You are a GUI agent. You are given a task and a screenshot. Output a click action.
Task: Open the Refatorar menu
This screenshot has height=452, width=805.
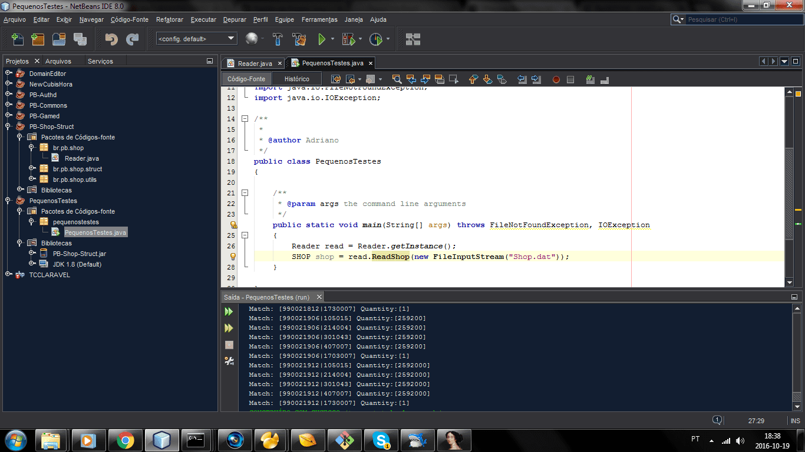170,19
